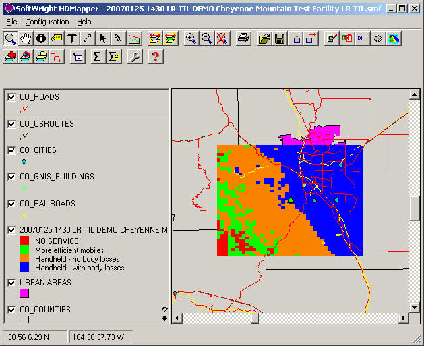
Task: Select the text T tool
Action: coord(72,38)
